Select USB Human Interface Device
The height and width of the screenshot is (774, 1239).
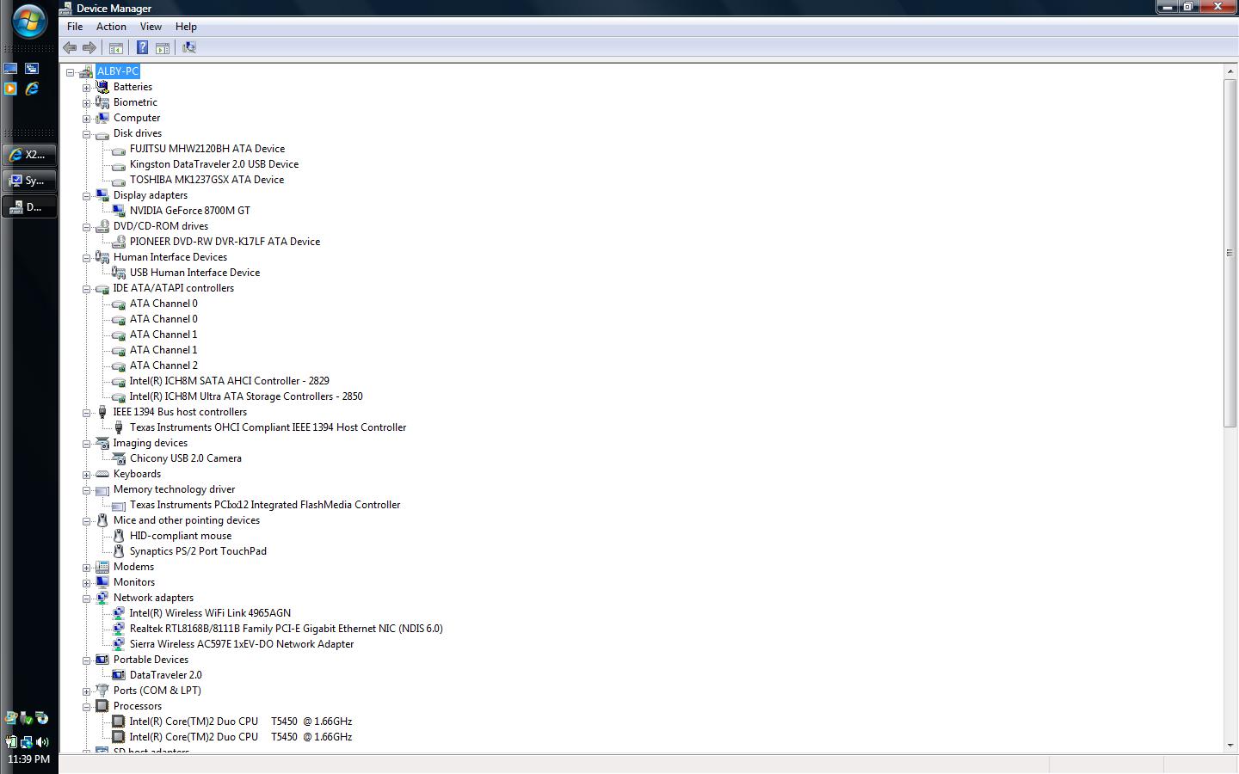tap(194, 273)
